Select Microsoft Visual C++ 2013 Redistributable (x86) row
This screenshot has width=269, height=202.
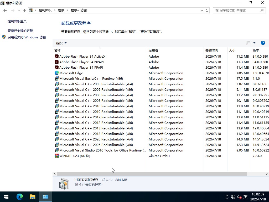(x=161, y=134)
